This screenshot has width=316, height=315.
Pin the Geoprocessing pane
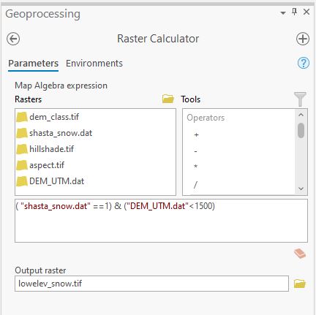pyautogui.click(x=294, y=12)
